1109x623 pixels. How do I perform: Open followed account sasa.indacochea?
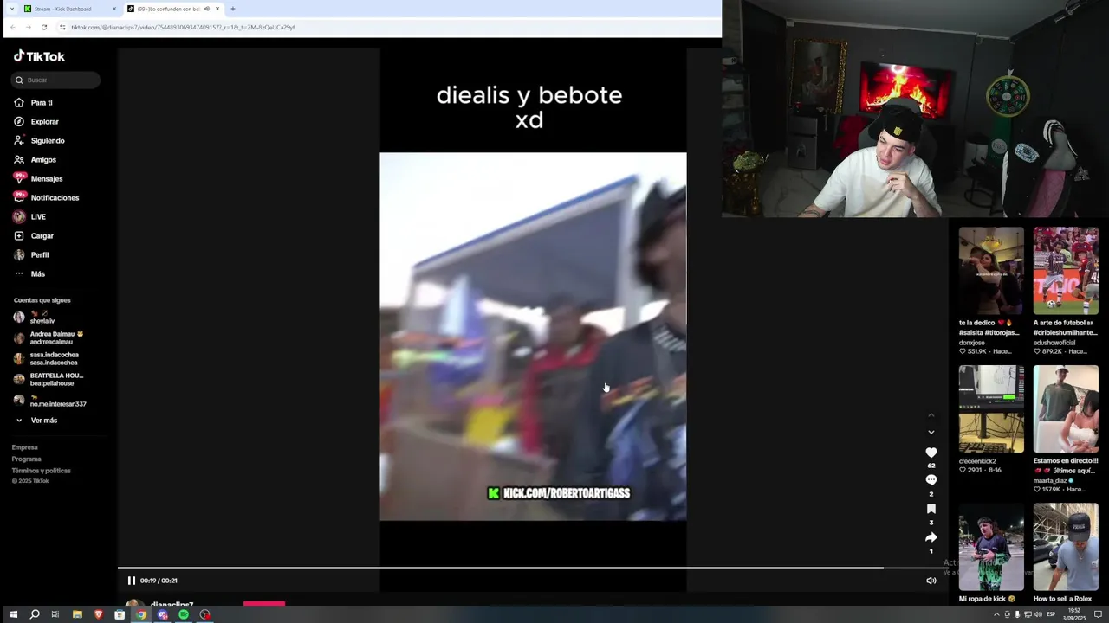pyautogui.click(x=46, y=358)
